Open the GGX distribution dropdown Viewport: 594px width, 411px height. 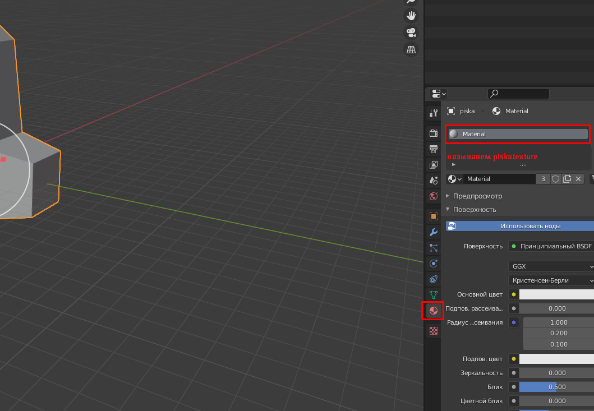(551, 266)
